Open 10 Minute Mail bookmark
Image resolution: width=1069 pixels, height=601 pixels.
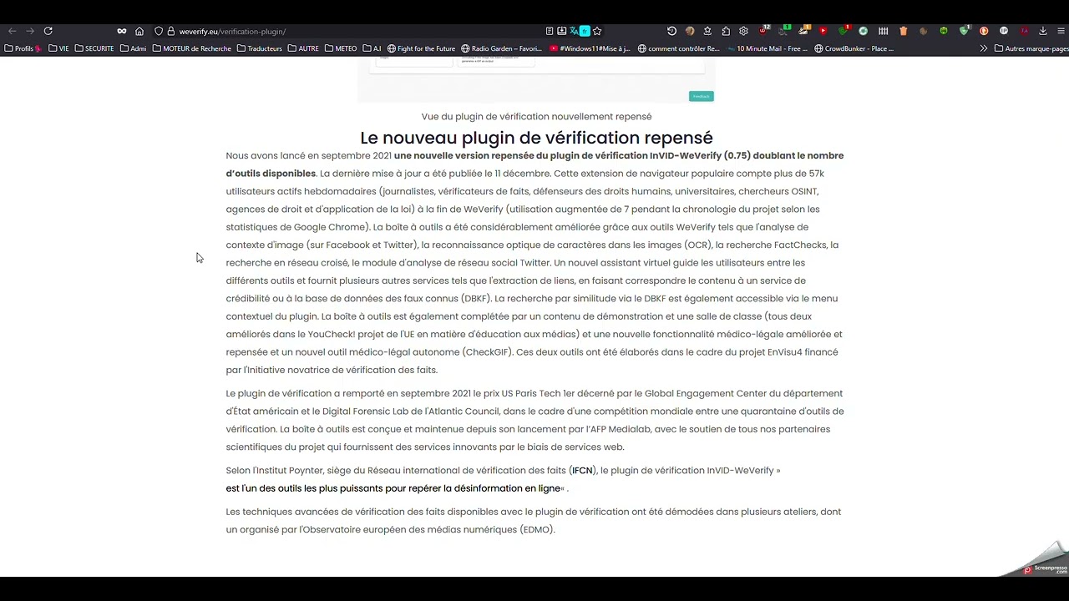tap(767, 48)
